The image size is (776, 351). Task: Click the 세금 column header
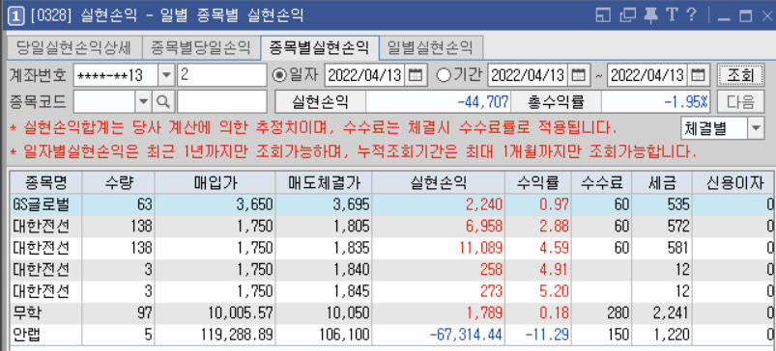[x=662, y=183]
